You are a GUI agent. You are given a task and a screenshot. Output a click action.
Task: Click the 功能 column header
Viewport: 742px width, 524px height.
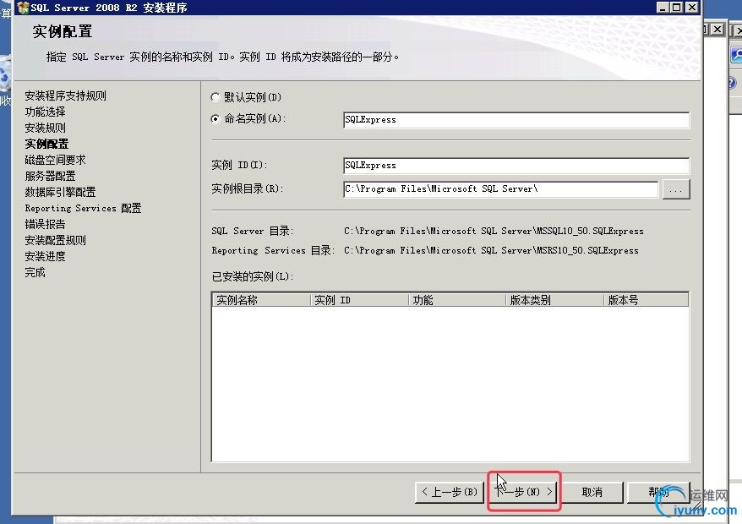click(457, 300)
